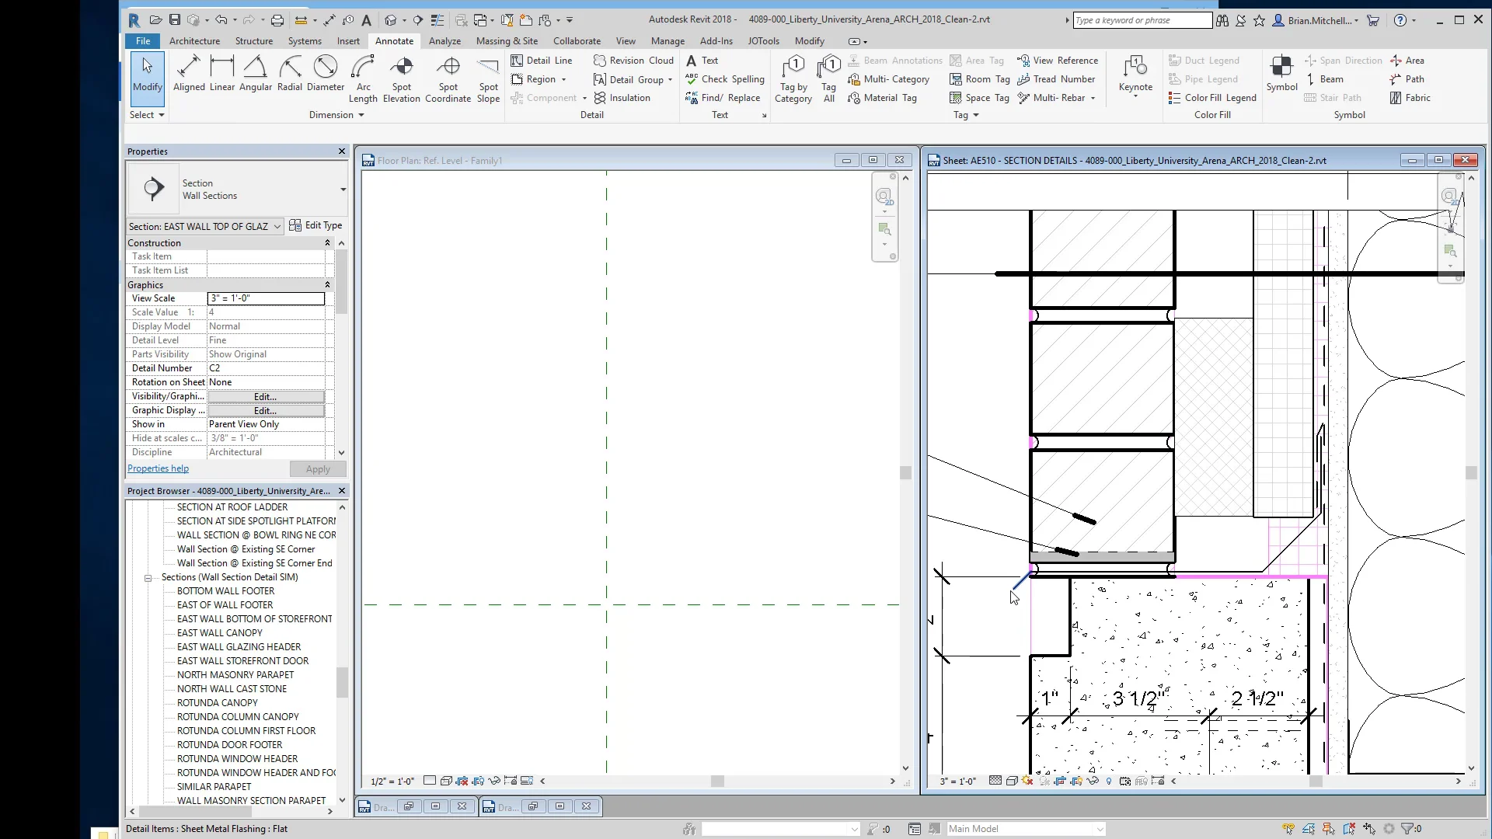Select the Spot Elevation tool

pos(402,78)
